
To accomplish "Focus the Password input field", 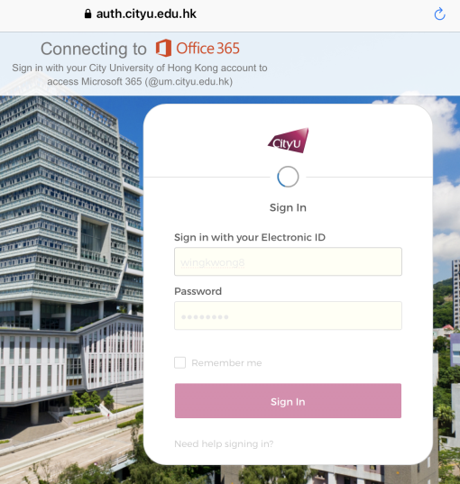I will pos(288,315).
